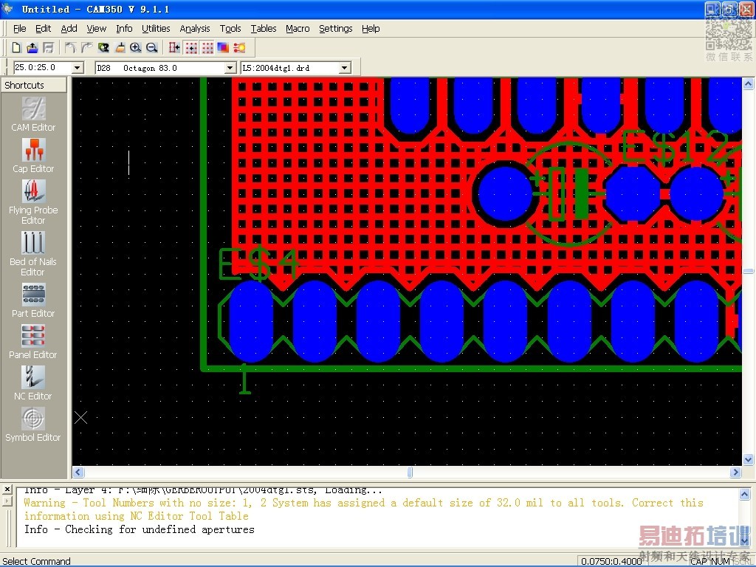Click the Save toolbar icon
Viewport: 756px width, 567px height.
tap(48, 47)
